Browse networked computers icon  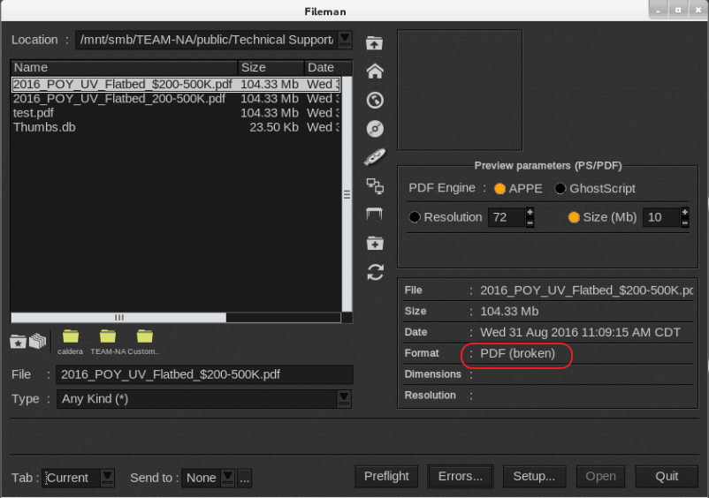[x=375, y=185]
